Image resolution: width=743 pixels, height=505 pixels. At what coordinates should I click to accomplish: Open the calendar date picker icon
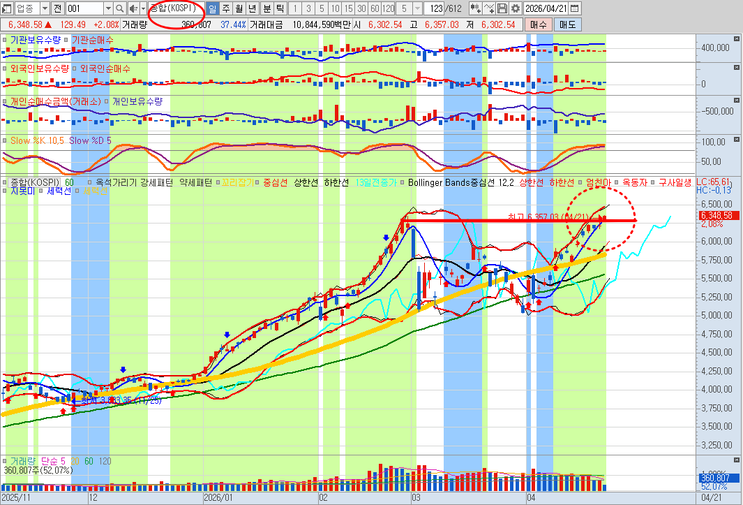574,8
